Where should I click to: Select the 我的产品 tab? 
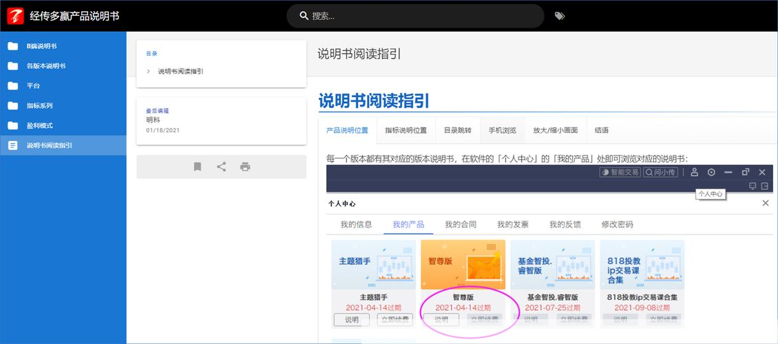pyautogui.click(x=408, y=224)
